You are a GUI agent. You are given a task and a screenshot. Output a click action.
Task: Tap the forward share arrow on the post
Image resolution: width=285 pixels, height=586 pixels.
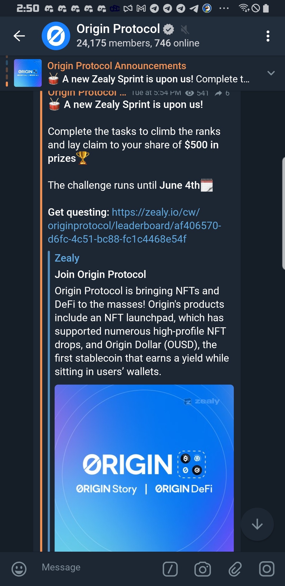click(x=218, y=93)
